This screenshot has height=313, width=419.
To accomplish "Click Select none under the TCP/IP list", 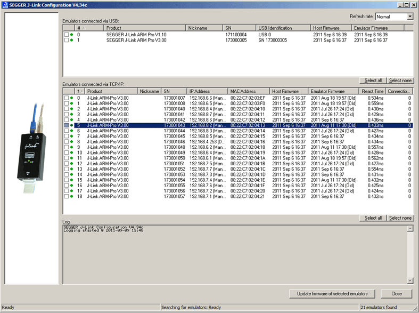I will 400,218.
